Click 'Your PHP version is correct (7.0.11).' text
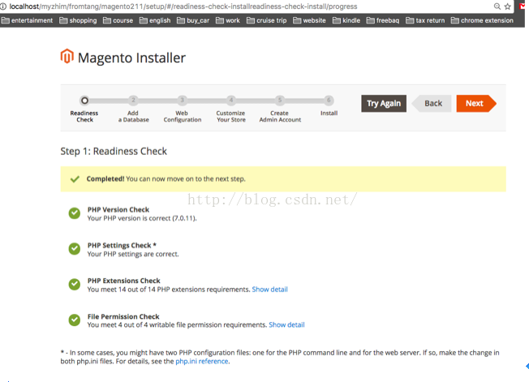 [x=142, y=218]
